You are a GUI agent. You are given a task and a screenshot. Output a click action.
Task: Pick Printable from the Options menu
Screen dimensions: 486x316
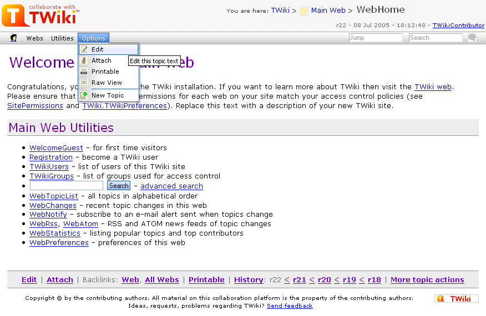click(105, 72)
